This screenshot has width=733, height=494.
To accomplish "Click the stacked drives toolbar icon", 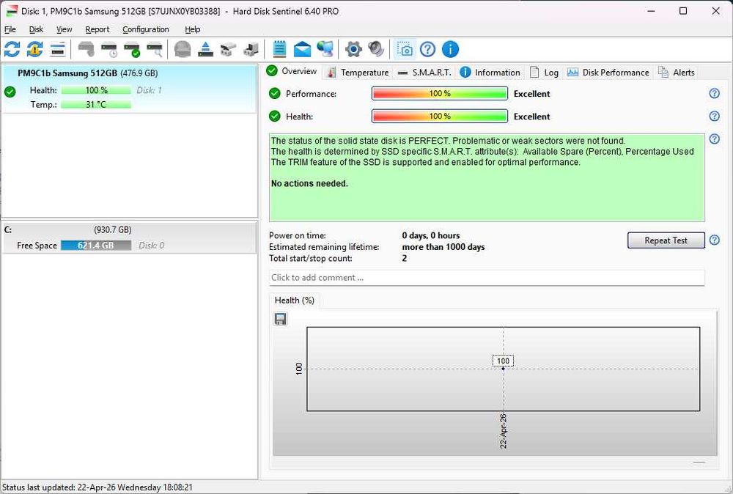I will 228,49.
